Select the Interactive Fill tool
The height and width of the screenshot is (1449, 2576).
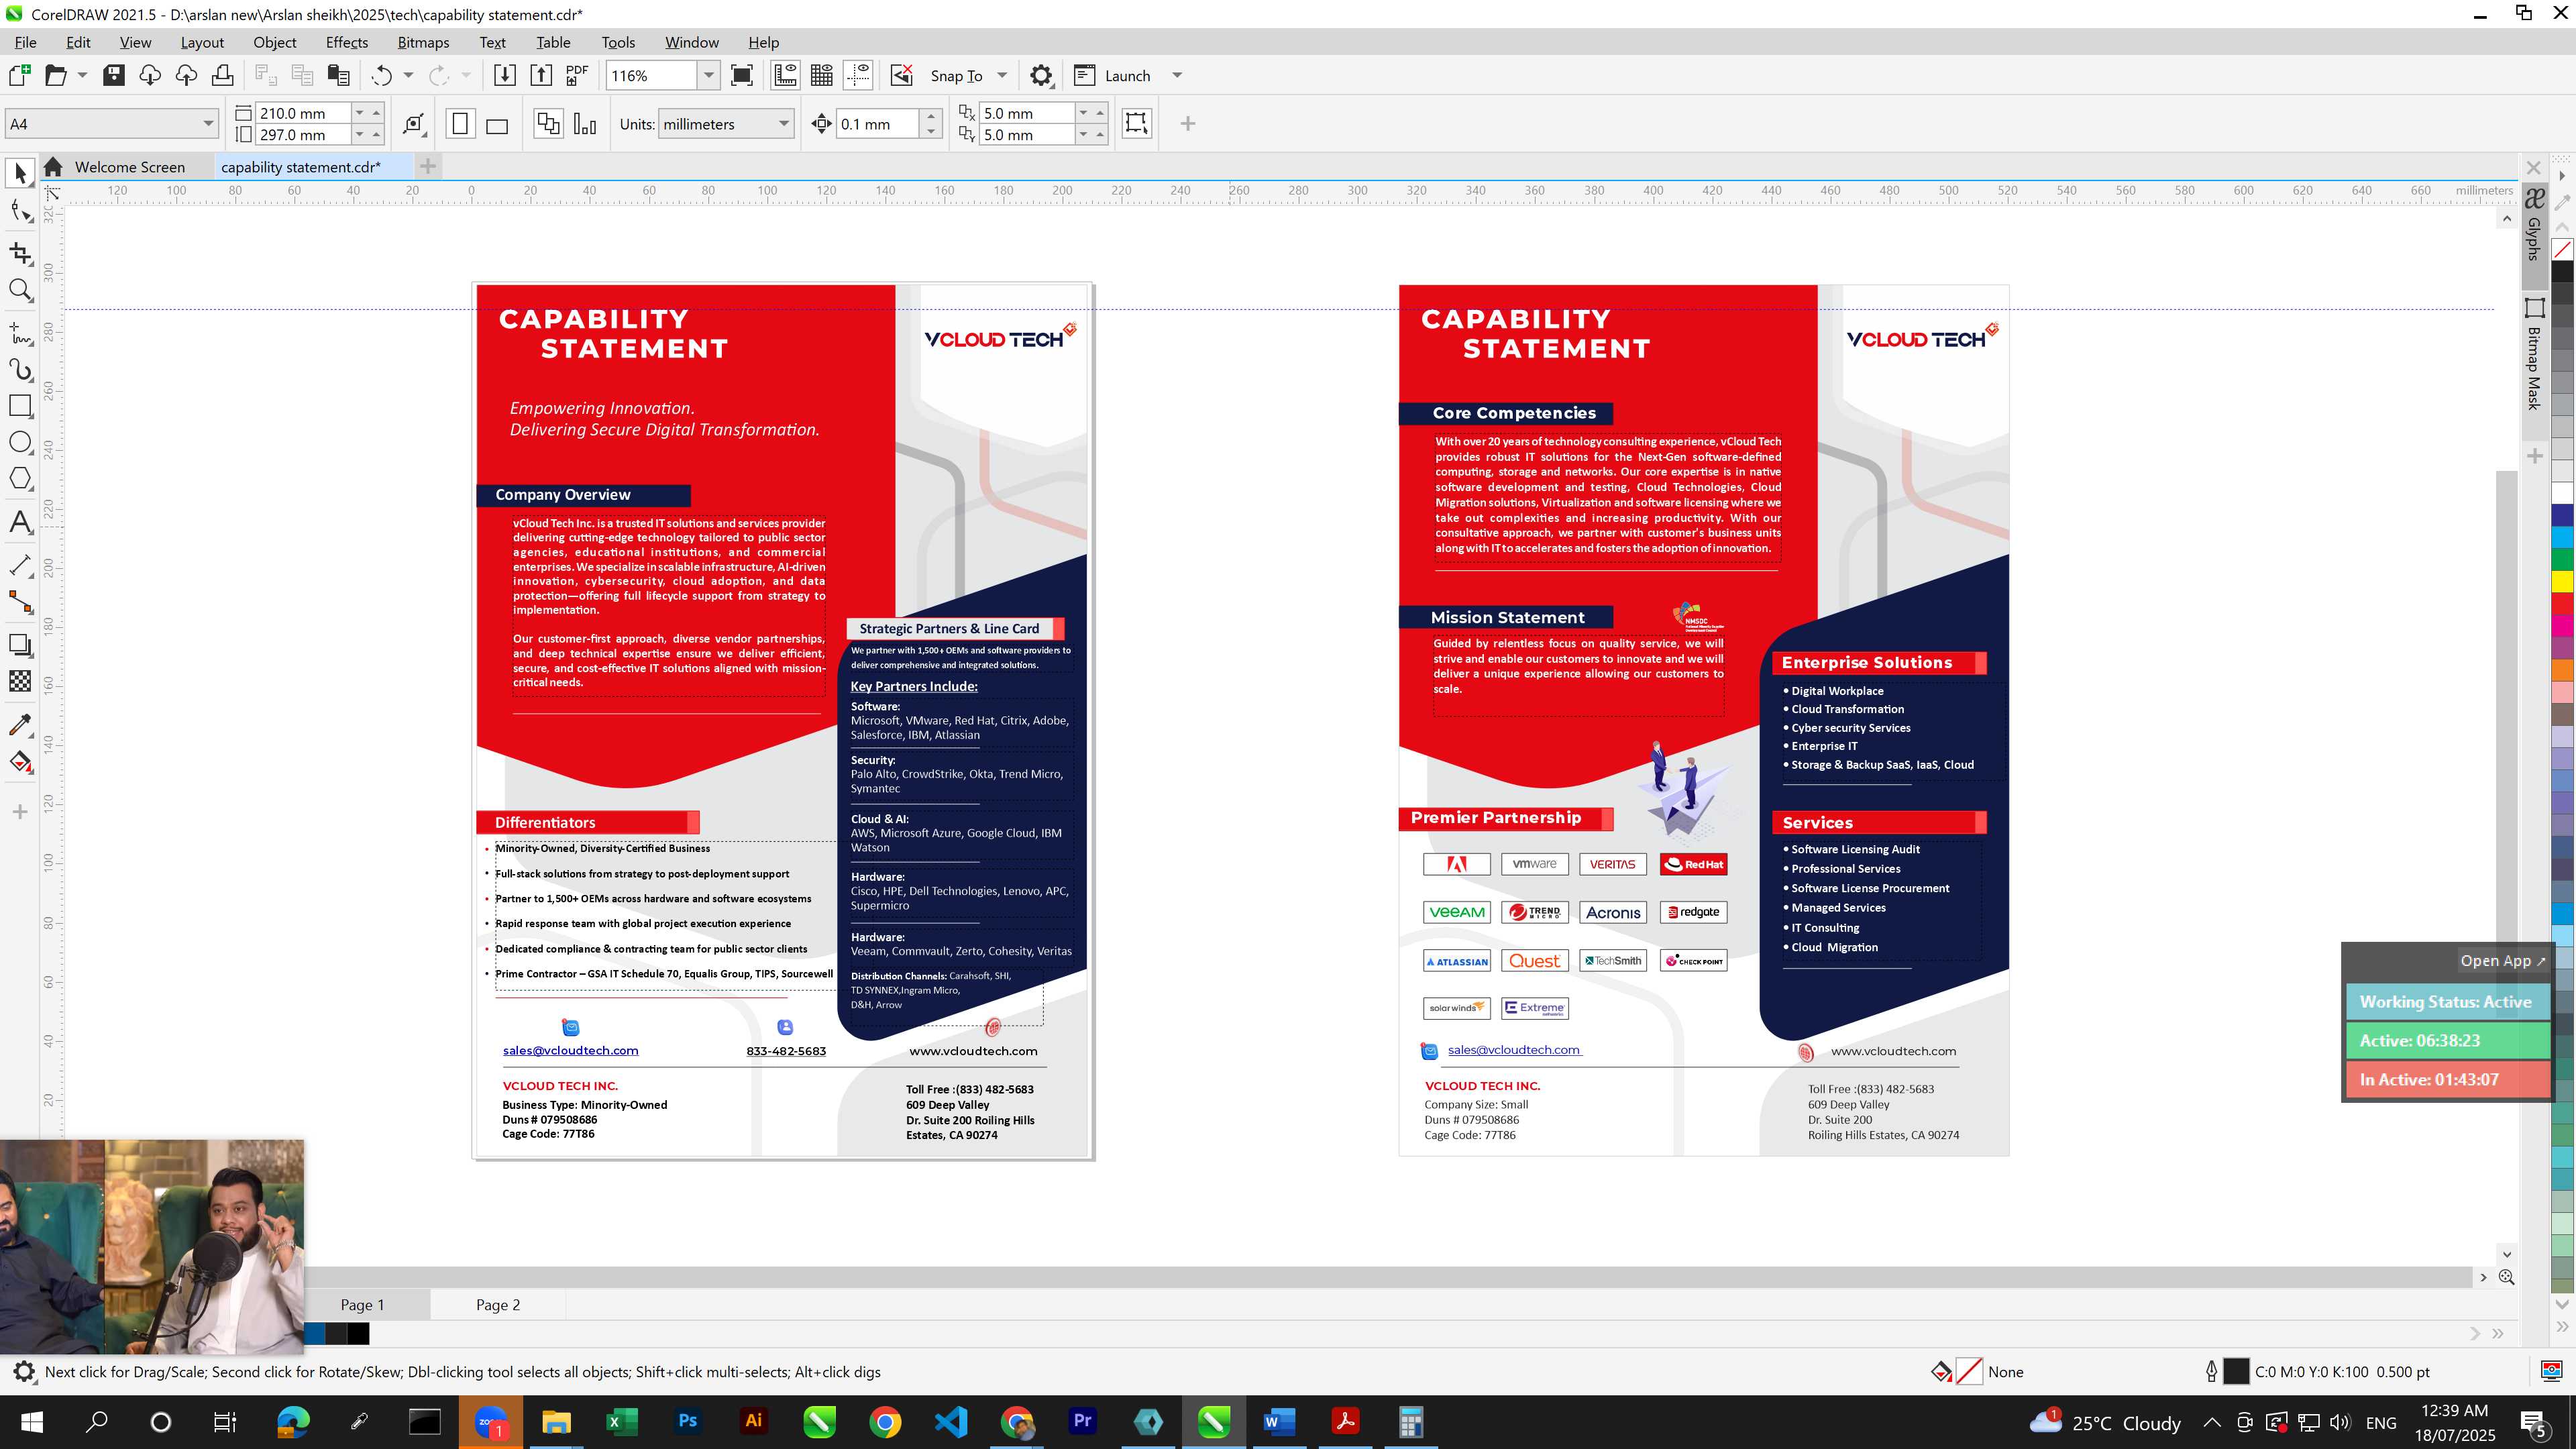(20, 762)
